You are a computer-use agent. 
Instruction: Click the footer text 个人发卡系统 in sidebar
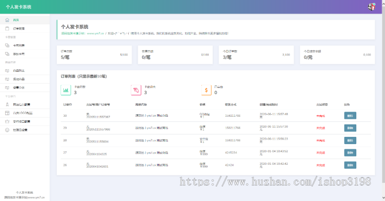tap(24, 192)
